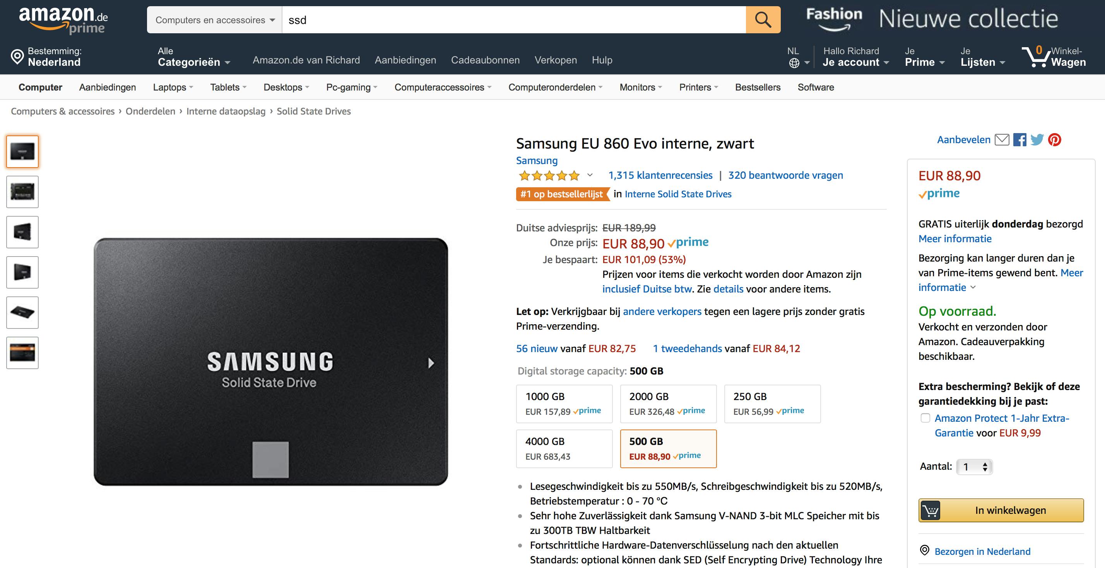Select the 1000 GB capacity option
This screenshot has height=568, width=1105.
point(564,404)
